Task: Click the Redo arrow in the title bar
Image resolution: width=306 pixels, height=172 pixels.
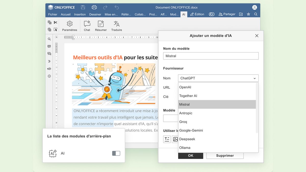Action: pyautogui.click(x=105, y=7)
